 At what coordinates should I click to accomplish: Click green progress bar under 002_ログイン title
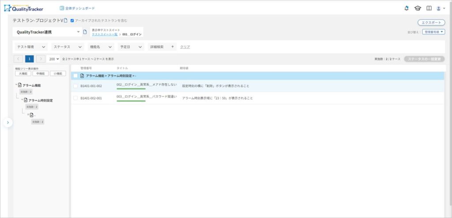pos(131,89)
